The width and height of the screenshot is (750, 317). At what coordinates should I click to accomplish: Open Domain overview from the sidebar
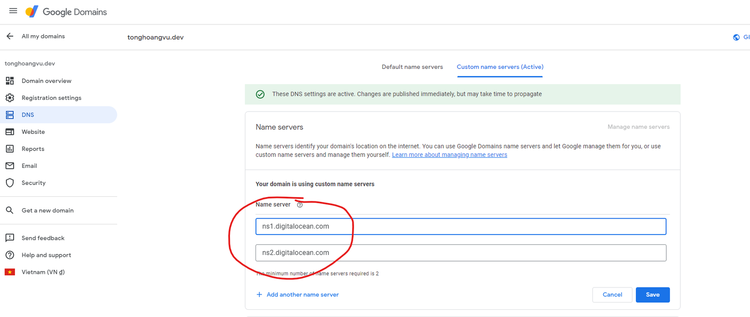[46, 81]
